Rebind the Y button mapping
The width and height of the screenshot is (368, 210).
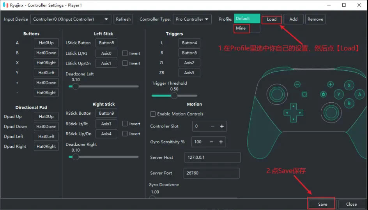coord(46,73)
